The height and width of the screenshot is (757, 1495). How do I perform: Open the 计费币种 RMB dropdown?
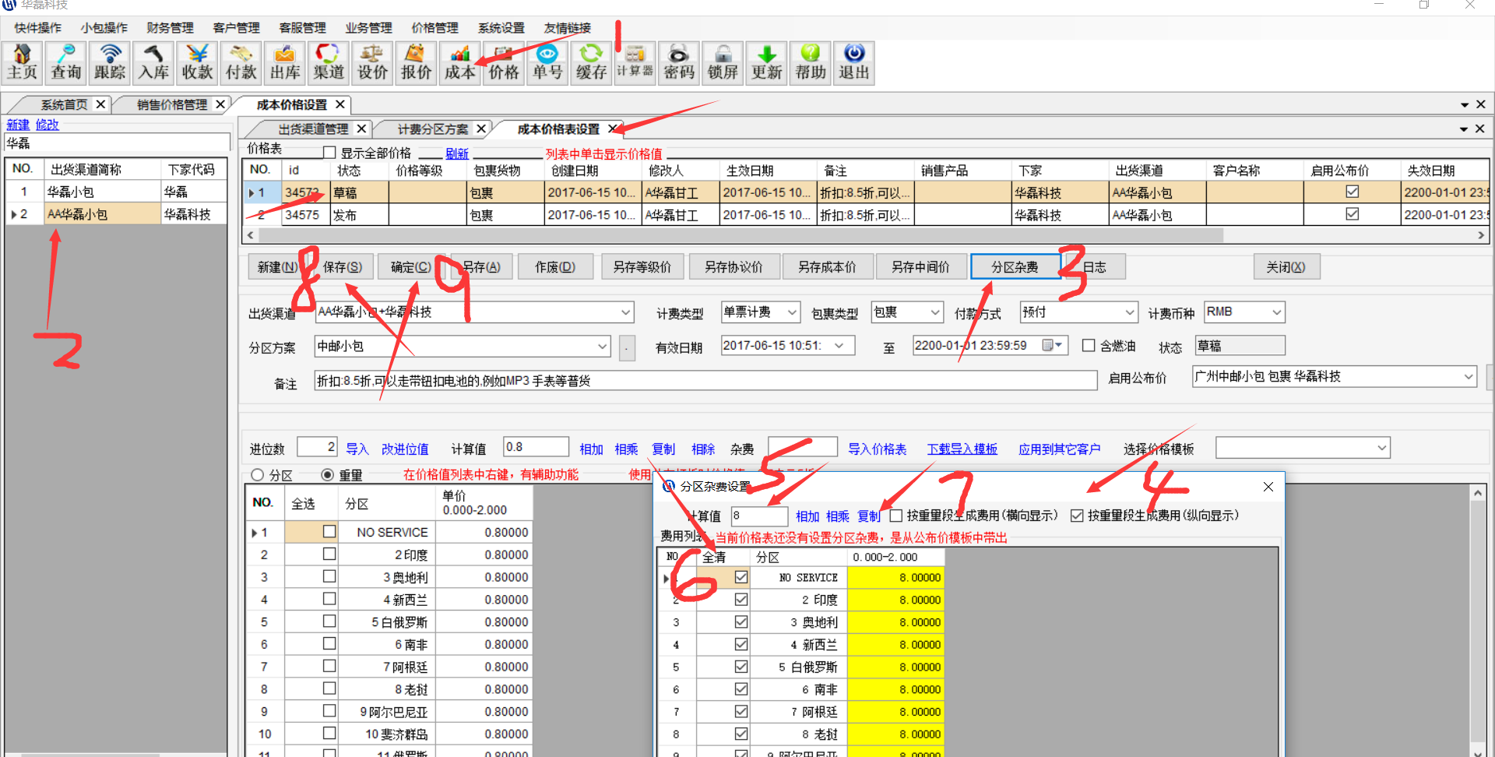click(x=1276, y=312)
